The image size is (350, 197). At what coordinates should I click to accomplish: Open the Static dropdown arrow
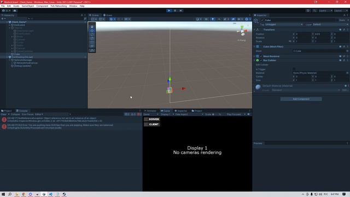click(348, 20)
